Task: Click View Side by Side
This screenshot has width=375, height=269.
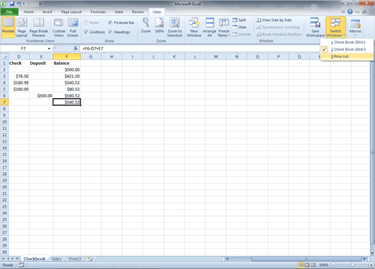Action: pos(274,20)
